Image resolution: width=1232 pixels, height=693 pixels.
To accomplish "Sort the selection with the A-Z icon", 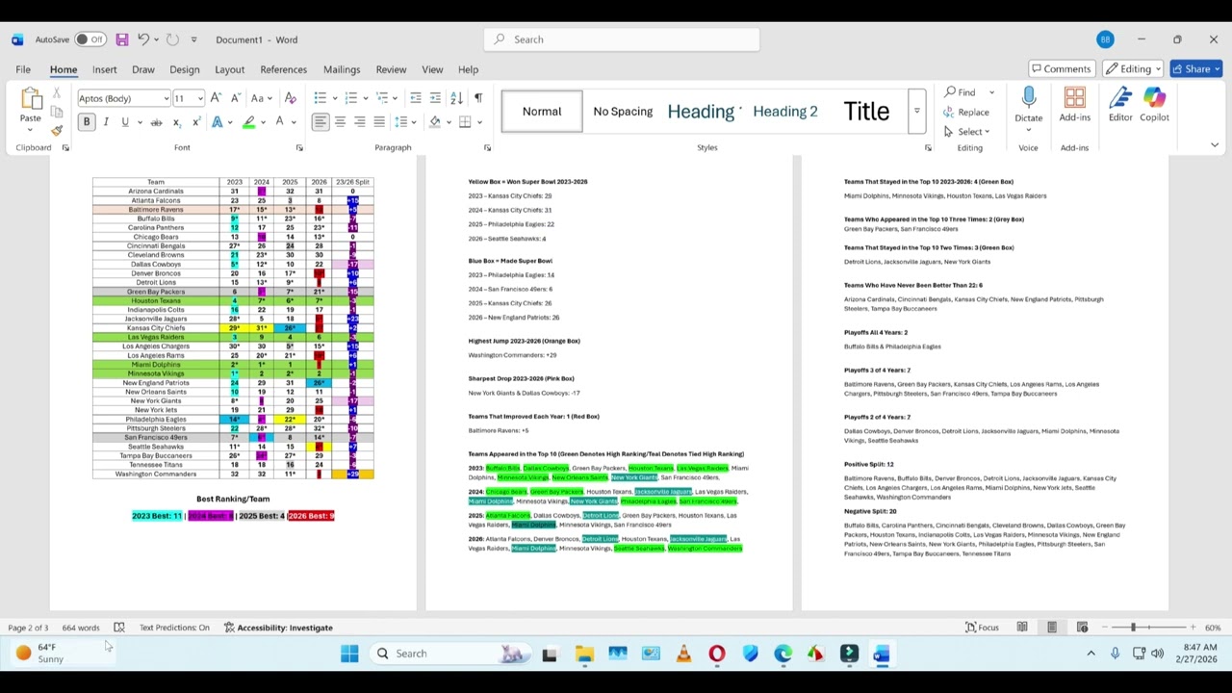I will pyautogui.click(x=456, y=98).
